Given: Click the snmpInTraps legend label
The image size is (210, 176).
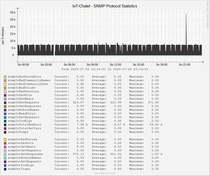Looking at the screenshot, I should tap(18, 132).
